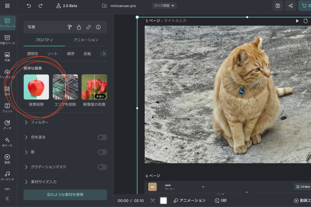Click the 似たような素材を検索 button
This screenshot has width=311, height=207.
pyautogui.click(x=65, y=195)
